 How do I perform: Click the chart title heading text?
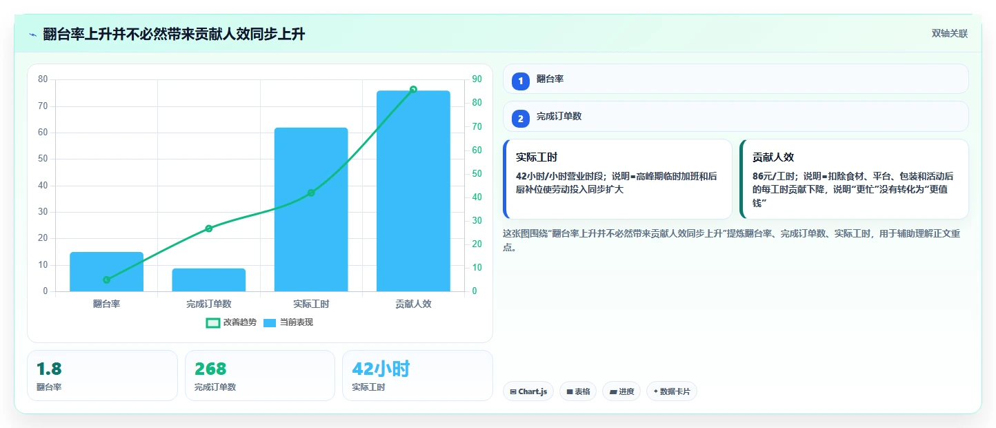pyautogui.click(x=174, y=35)
